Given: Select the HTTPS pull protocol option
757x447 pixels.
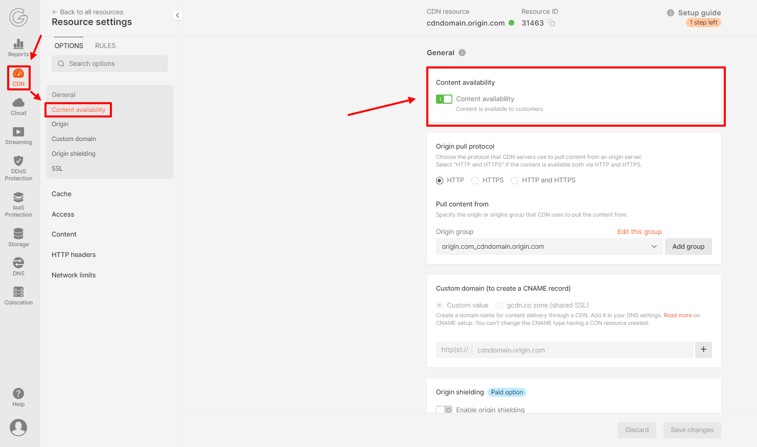Looking at the screenshot, I should tap(475, 180).
